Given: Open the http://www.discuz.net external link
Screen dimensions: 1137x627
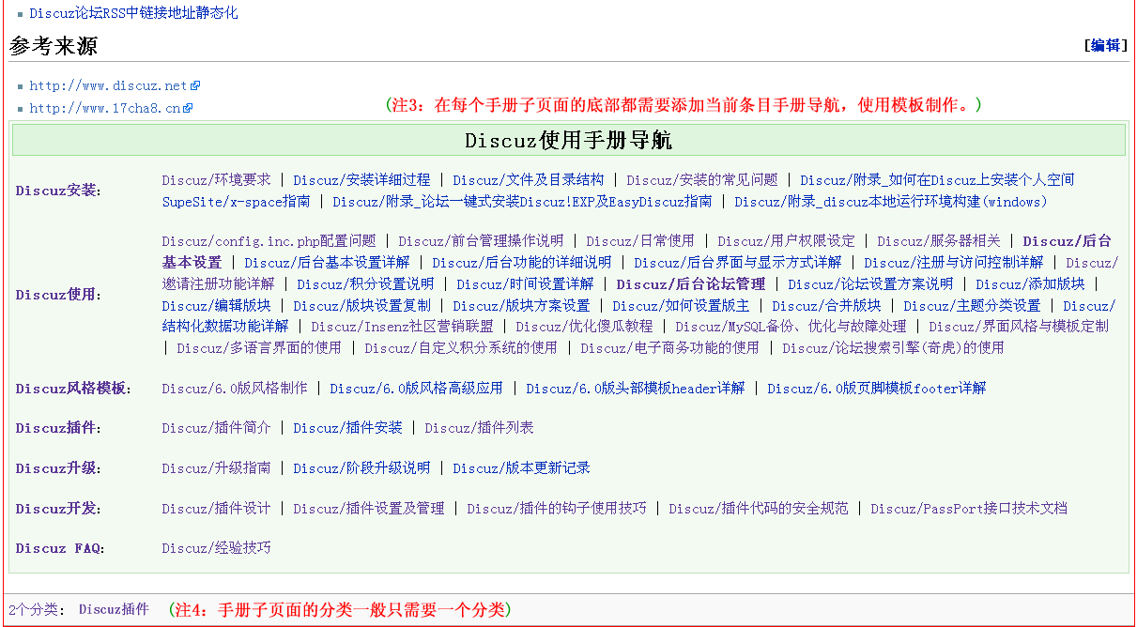Looking at the screenshot, I should [109, 85].
